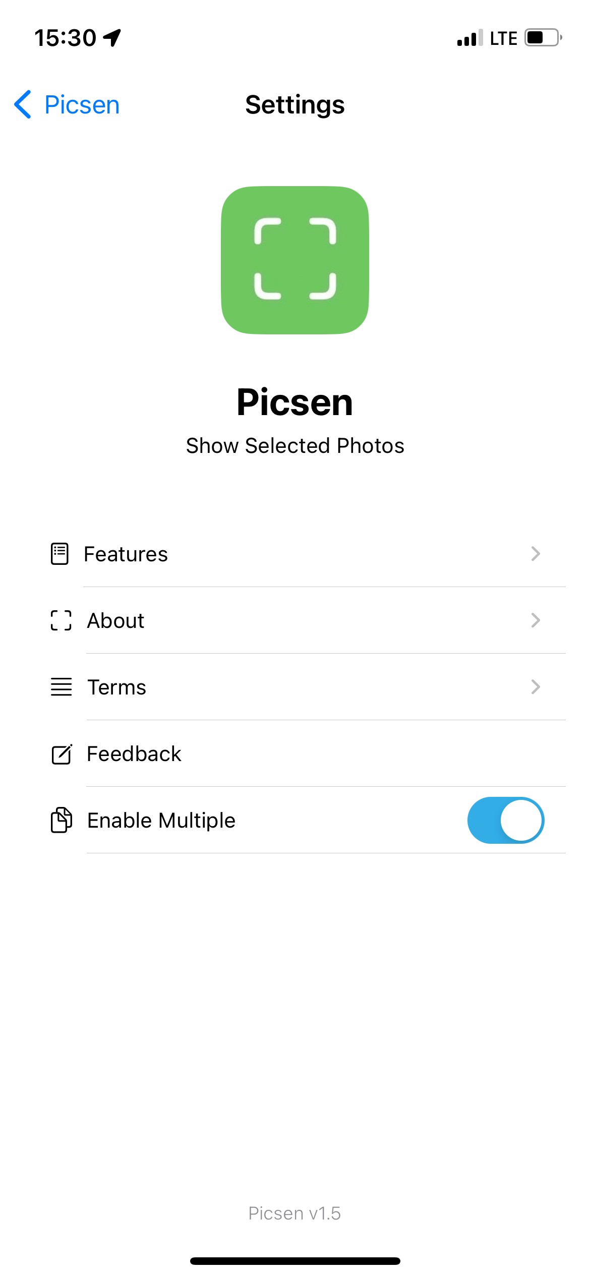Tap the green Picsen app logo
590x1277 pixels.
point(295,260)
